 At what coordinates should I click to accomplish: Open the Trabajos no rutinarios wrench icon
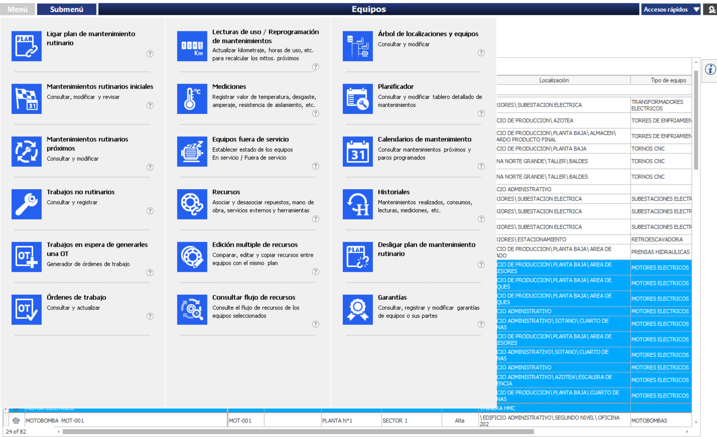tap(26, 204)
